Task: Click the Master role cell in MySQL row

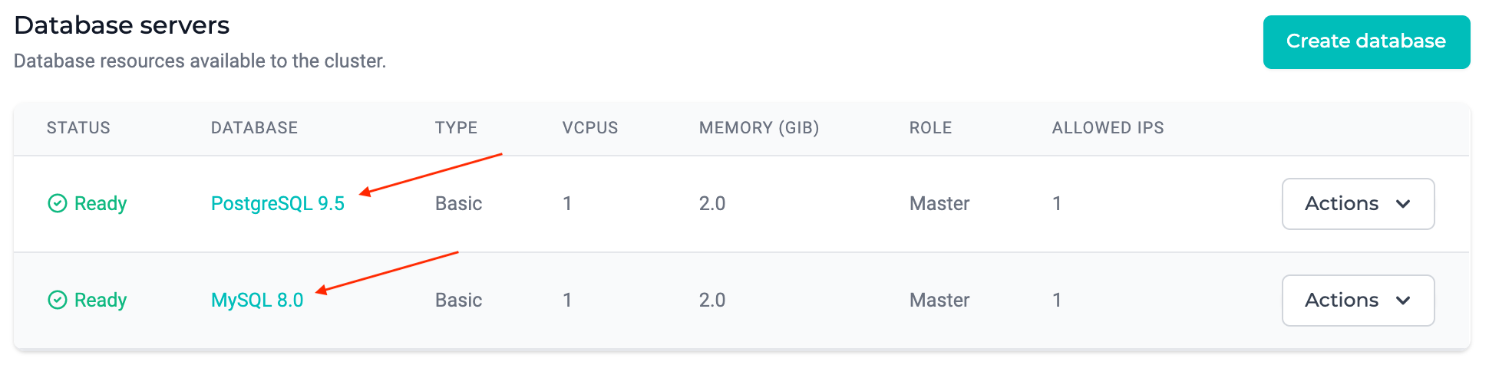Action: click(x=939, y=300)
